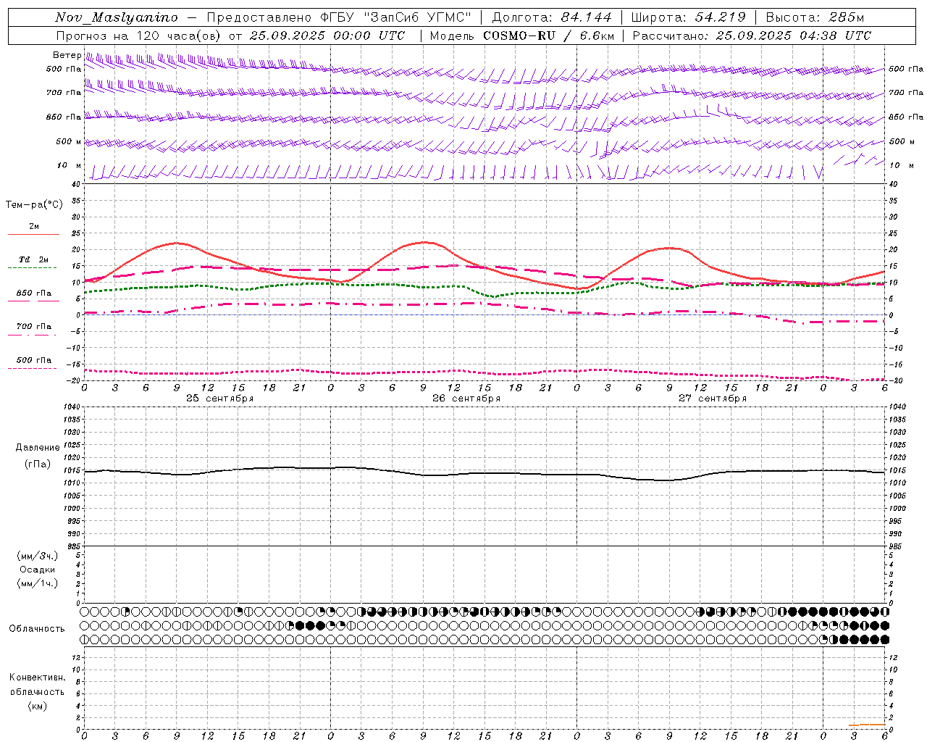Image resolution: width=927 pixels, height=742 pixels.
Task: Click the Высота: 285м value
Action: tap(815, 17)
